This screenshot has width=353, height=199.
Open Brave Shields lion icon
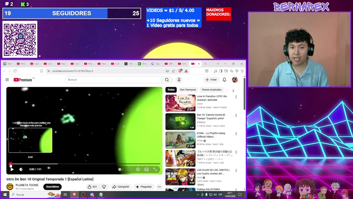pos(180,71)
